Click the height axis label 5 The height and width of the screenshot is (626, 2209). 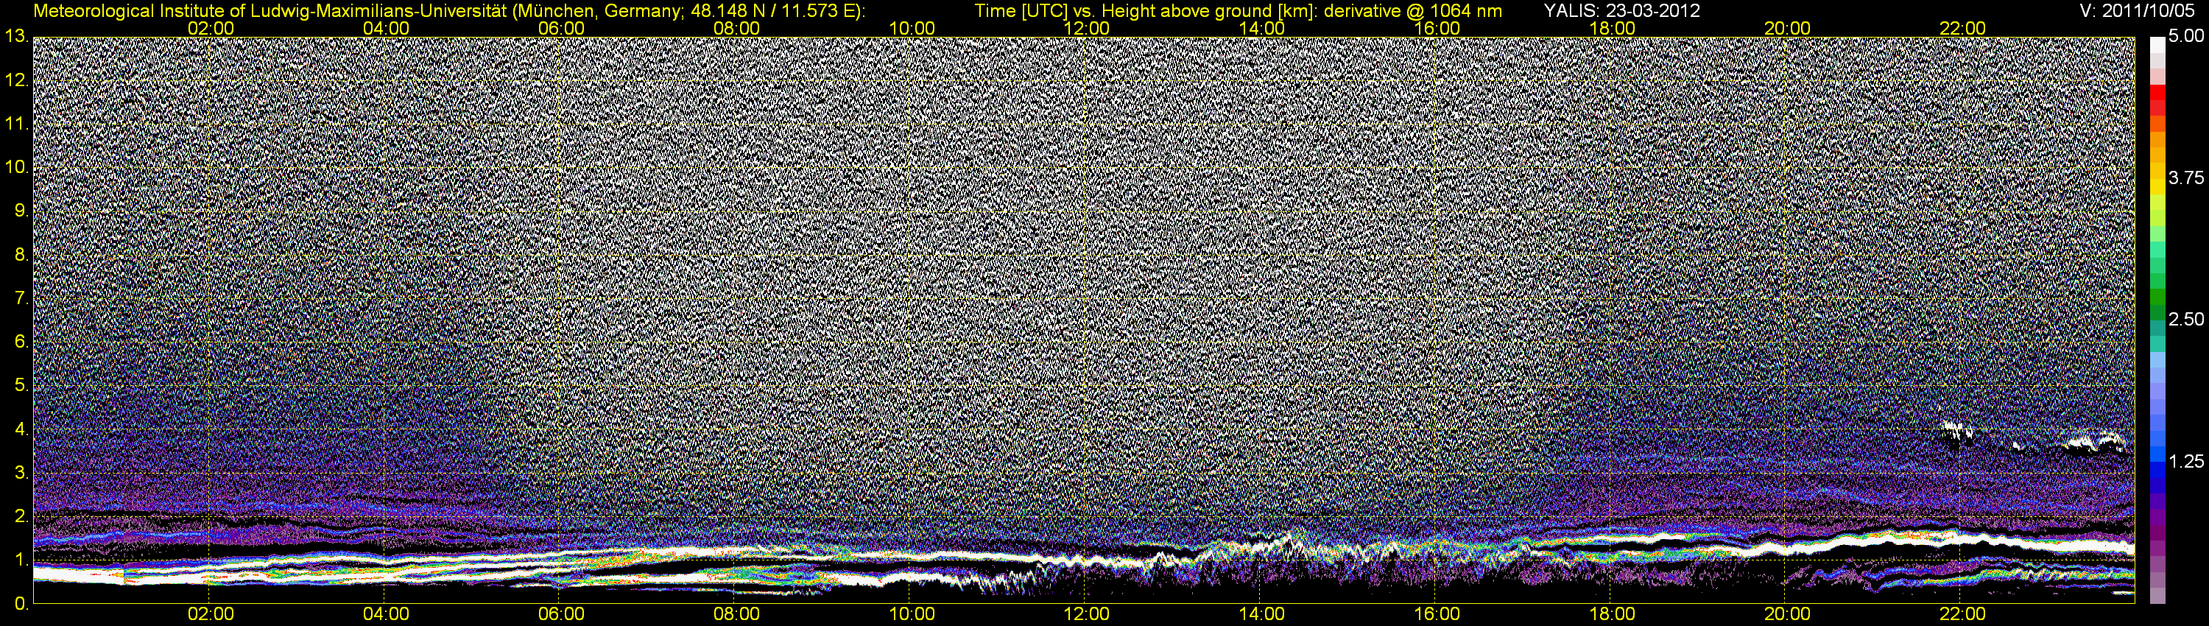tap(21, 386)
